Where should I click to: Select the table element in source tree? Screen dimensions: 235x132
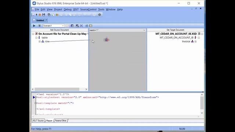click(45, 38)
